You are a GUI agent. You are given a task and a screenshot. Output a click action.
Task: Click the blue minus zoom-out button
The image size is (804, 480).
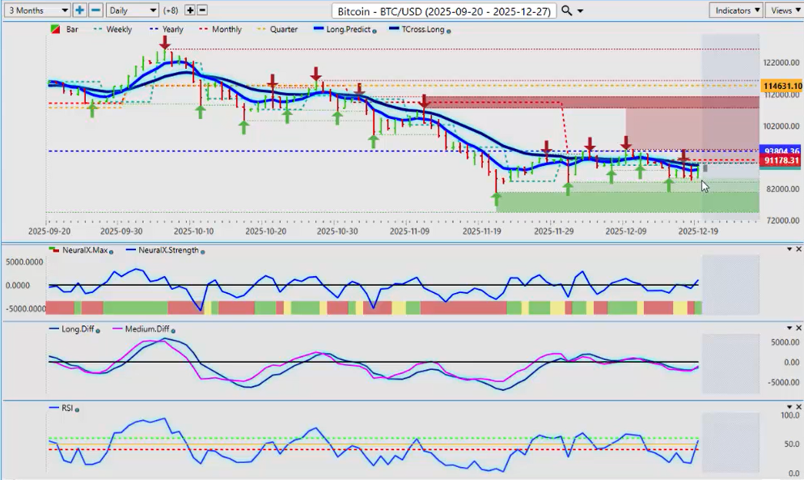[x=95, y=11]
